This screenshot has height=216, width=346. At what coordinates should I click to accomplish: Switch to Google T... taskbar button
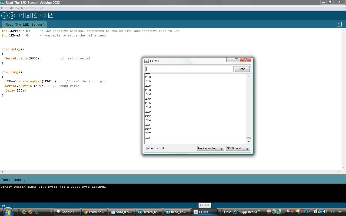click(67, 212)
